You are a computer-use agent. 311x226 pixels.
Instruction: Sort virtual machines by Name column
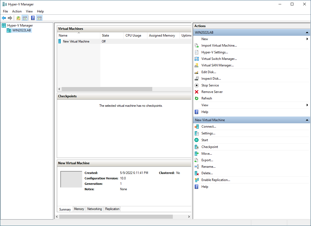coord(79,35)
